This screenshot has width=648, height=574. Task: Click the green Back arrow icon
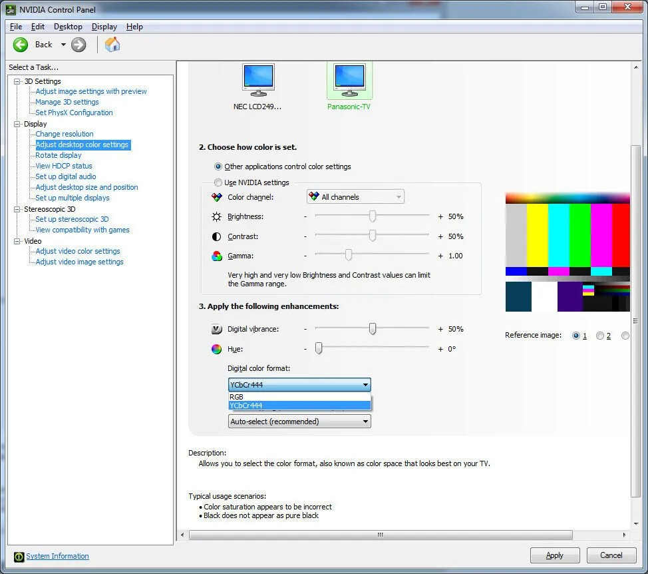[20, 45]
